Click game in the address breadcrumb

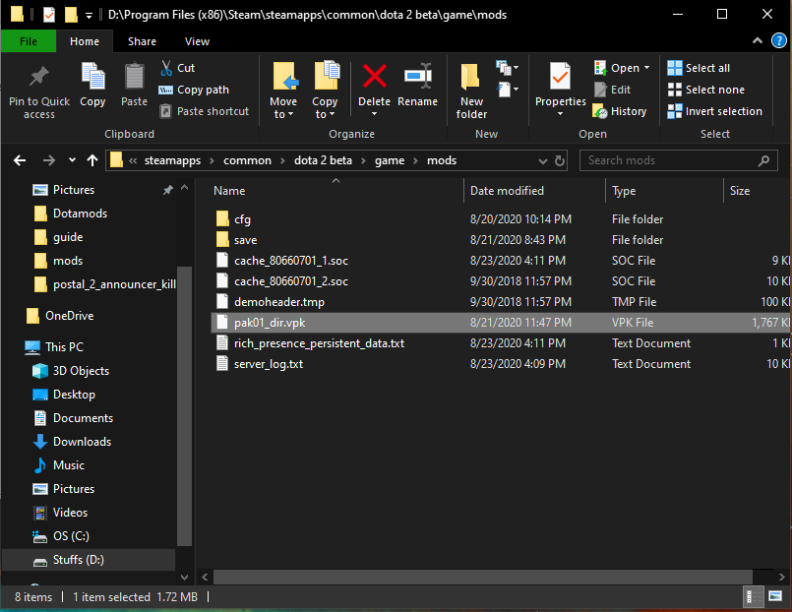click(390, 160)
